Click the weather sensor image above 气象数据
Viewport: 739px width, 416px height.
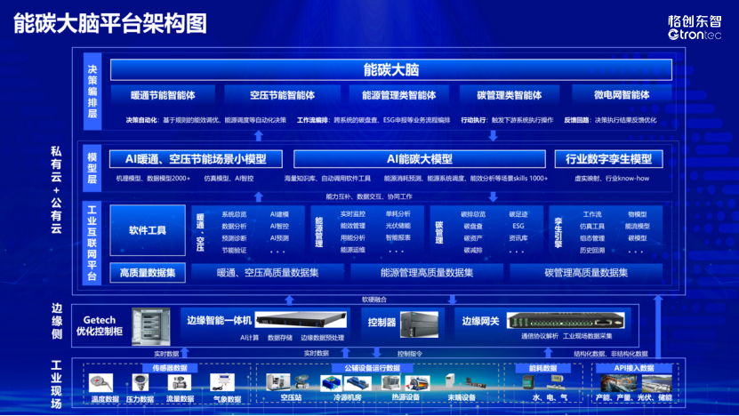[x=222, y=382]
